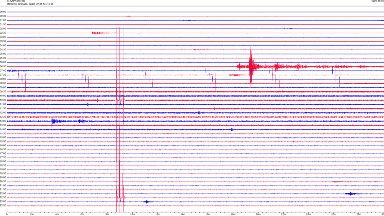Select the 13:00 trace time label
The height and width of the screenshot is (216, 384).
[x=3, y=121]
